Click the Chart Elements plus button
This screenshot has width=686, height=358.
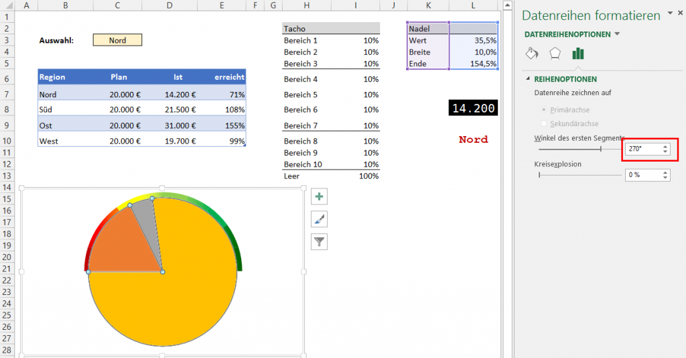tap(320, 196)
